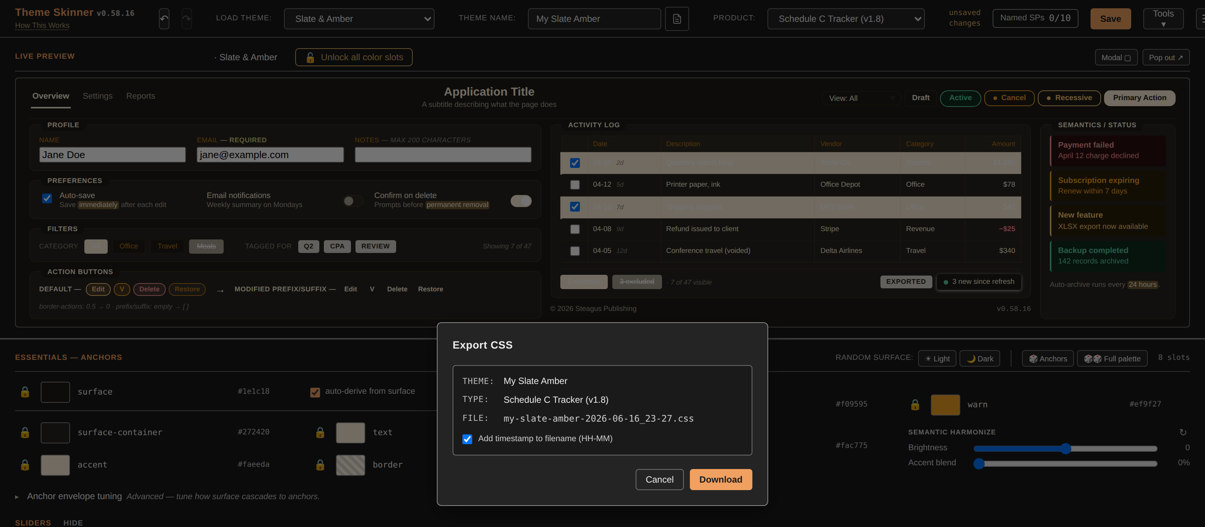
Task: Click the redo arrow icon
Action: click(x=187, y=19)
